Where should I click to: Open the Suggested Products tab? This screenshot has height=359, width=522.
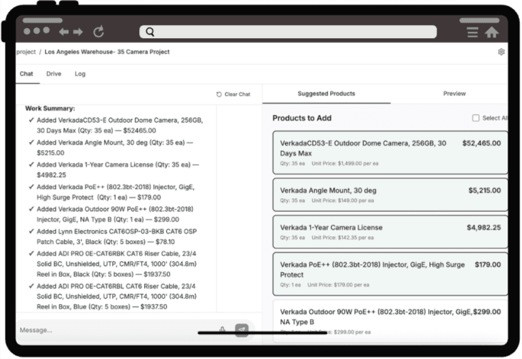[326, 94]
